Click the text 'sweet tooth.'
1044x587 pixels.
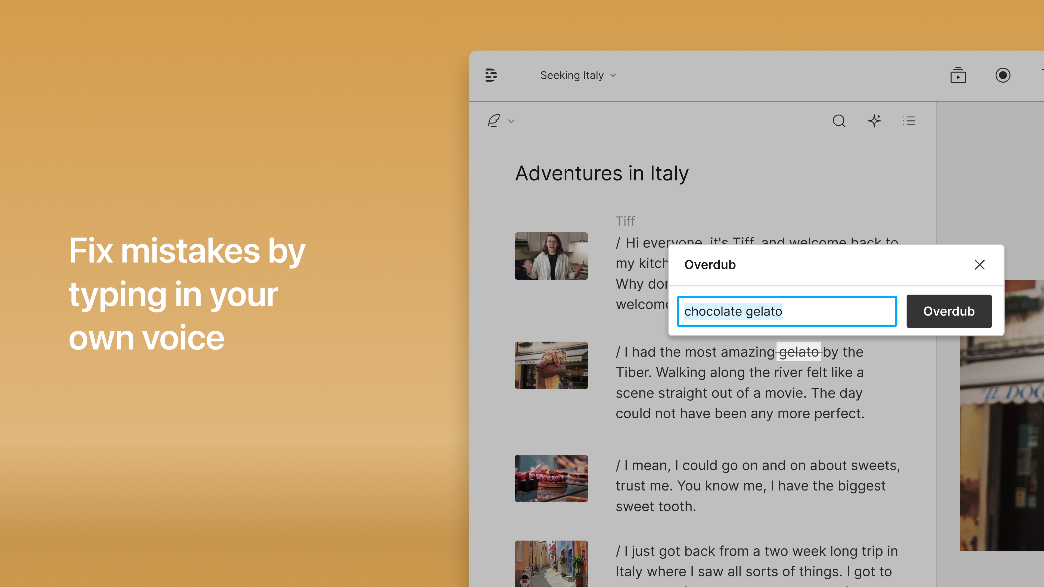pyautogui.click(x=656, y=506)
